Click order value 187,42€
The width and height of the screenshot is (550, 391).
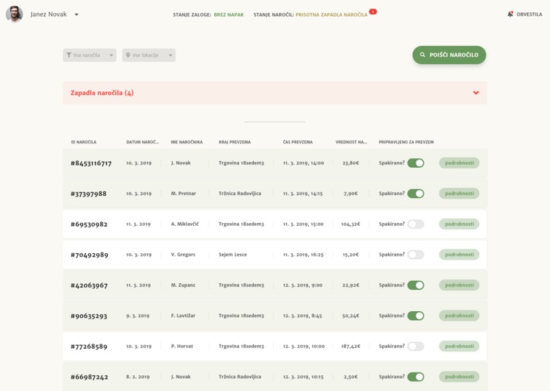pyautogui.click(x=351, y=346)
